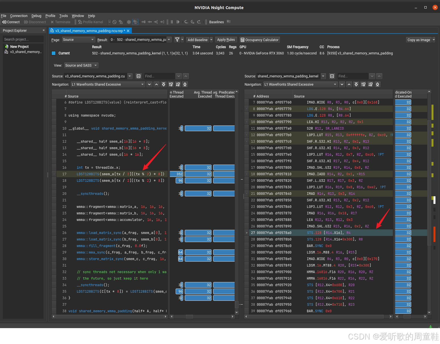
Task: Click the 352 wavefront value bar on line 17
Action: (x=176, y=174)
